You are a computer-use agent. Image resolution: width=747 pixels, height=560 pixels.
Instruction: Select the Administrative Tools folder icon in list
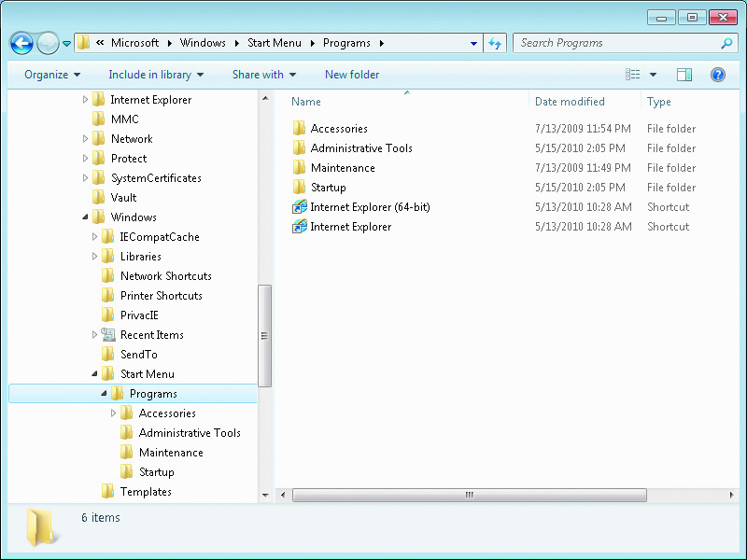point(299,147)
